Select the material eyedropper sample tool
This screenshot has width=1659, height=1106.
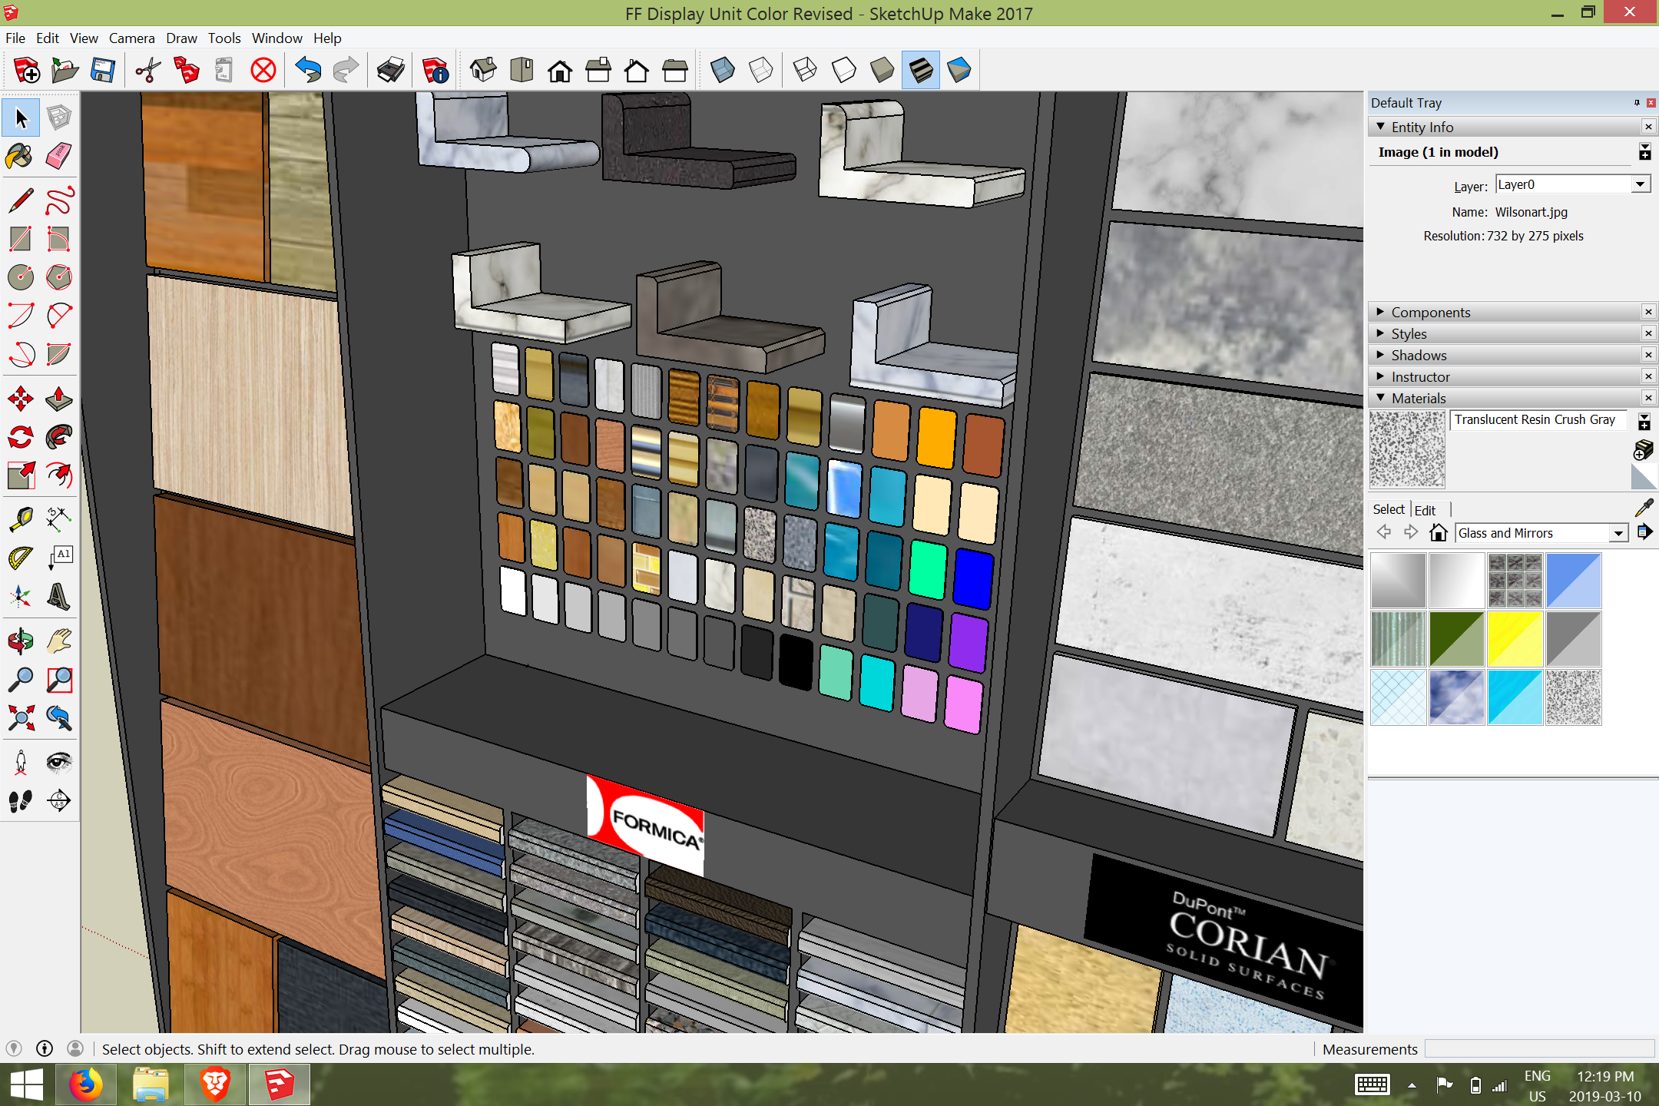click(x=1644, y=508)
